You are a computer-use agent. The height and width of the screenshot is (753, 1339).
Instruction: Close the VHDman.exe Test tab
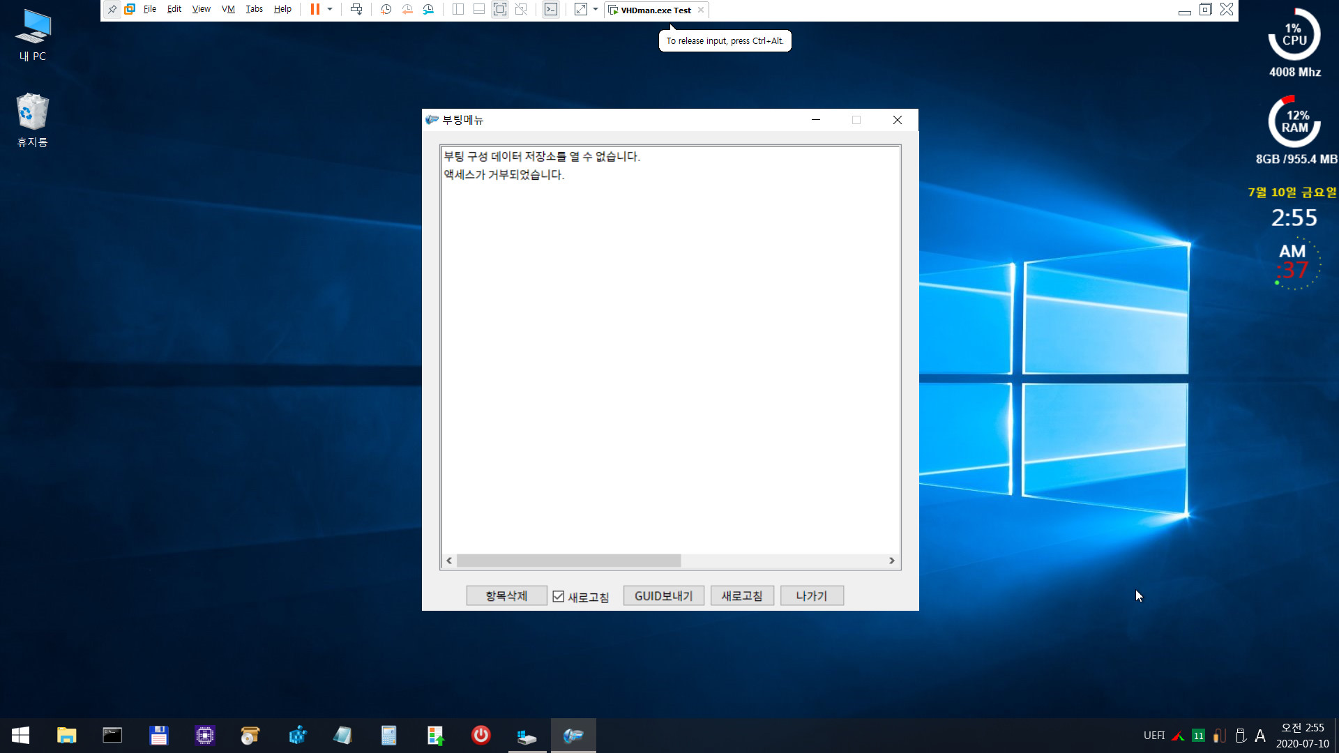click(701, 10)
